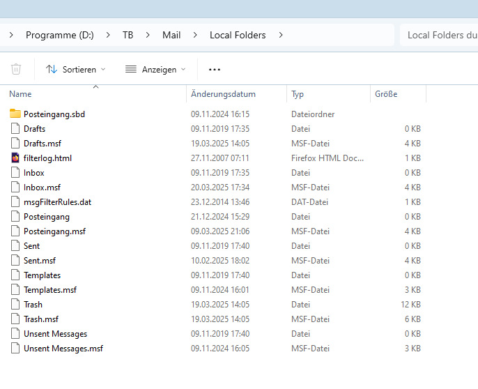The image size is (478, 389).
Task: Select the Drafts.msf file name
Action: click(x=43, y=144)
